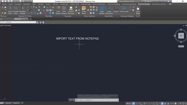
Task: Add a new drawing tab with plus button
Action: pos(30,19)
